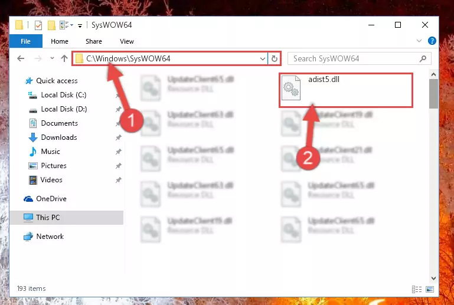Image resolution: width=454 pixels, height=305 pixels.
Task: Open Music in the sidebar
Action: pyautogui.click(x=50, y=152)
